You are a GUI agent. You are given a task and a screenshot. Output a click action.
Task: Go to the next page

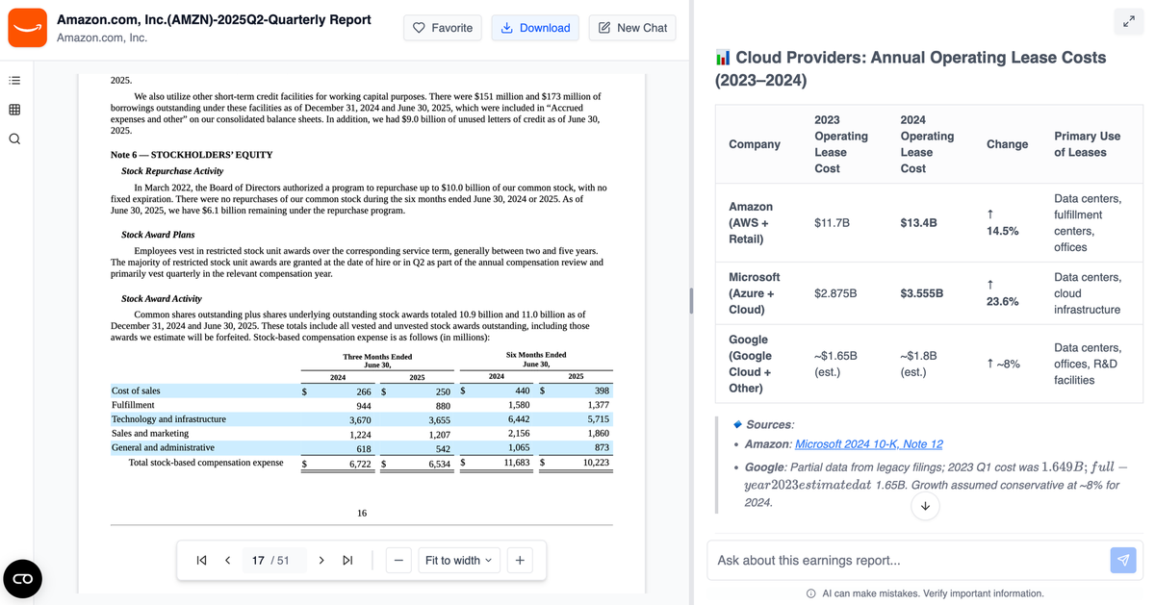tap(321, 561)
